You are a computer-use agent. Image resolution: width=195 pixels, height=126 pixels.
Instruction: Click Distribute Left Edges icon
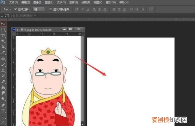click(x=131, y=9)
